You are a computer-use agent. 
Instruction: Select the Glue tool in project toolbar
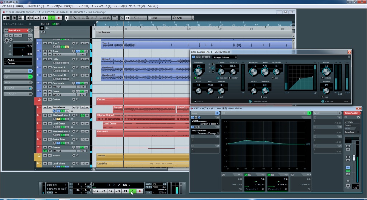click(79, 18)
